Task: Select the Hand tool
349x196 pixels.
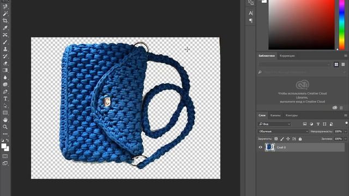Action: [5, 120]
